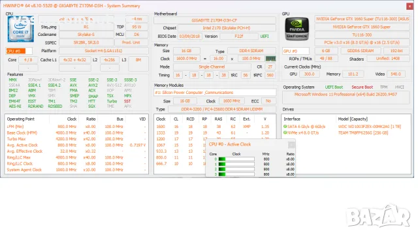The image size is (418, 235).
Task: Click the GDDR6 SDRAM memory type field
Action: [361, 51]
